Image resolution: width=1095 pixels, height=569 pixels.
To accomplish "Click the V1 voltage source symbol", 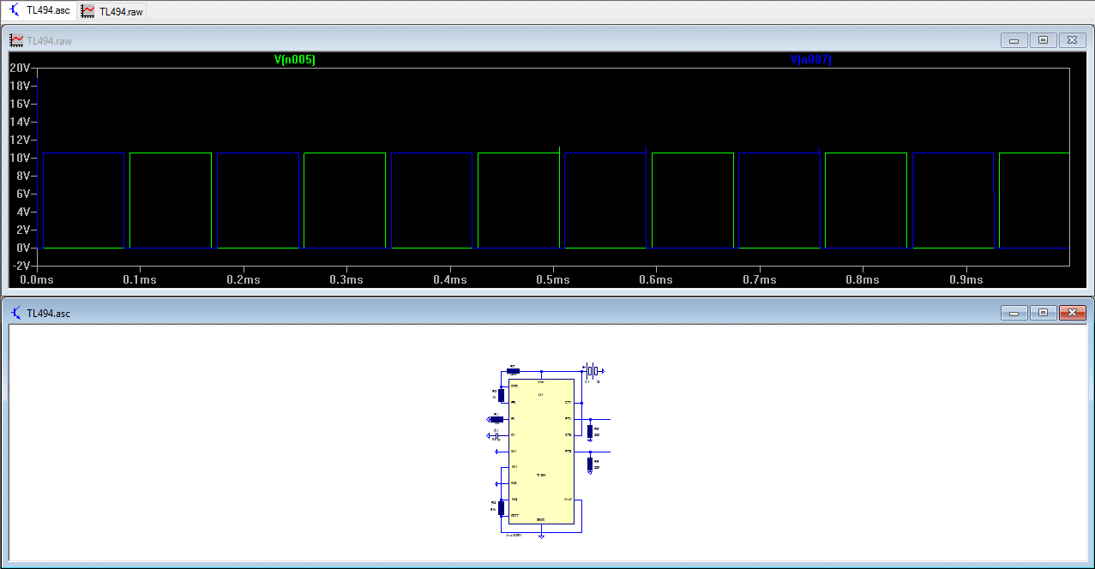I will click(593, 371).
